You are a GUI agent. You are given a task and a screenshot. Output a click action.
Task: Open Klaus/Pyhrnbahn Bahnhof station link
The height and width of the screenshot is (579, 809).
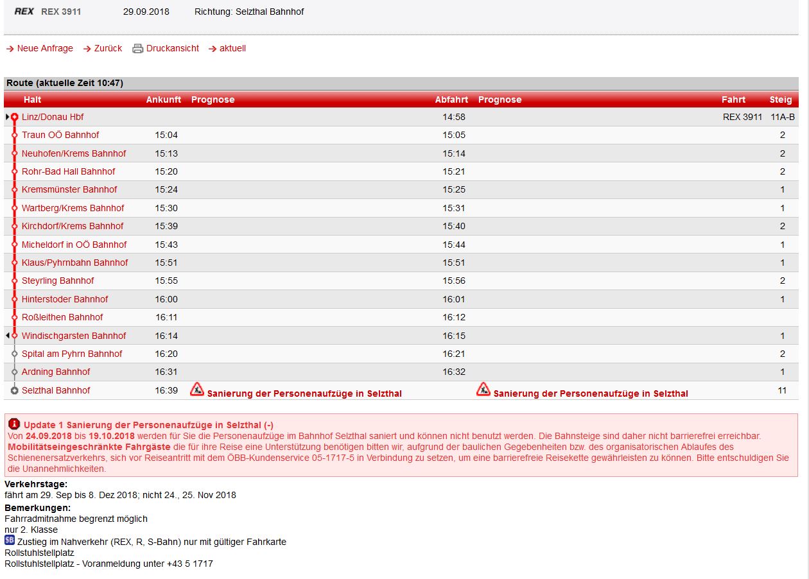pyautogui.click(x=75, y=263)
